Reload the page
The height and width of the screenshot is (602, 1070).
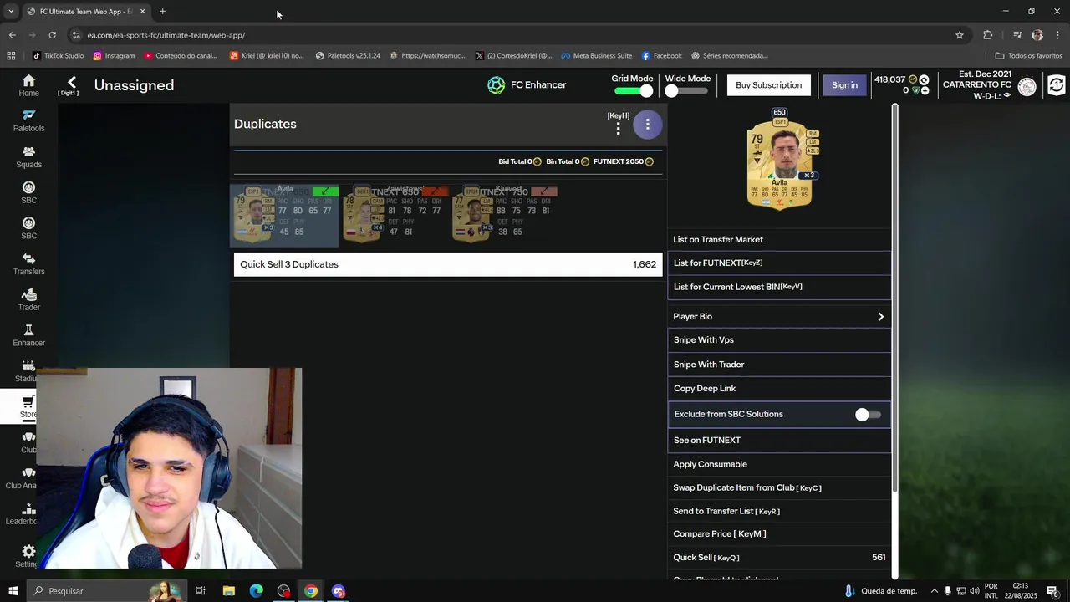pyautogui.click(x=52, y=35)
